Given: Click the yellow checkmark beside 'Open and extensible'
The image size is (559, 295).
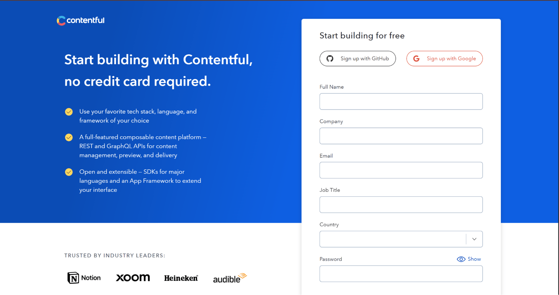Looking at the screenshot, I should (x=69, y=172).
